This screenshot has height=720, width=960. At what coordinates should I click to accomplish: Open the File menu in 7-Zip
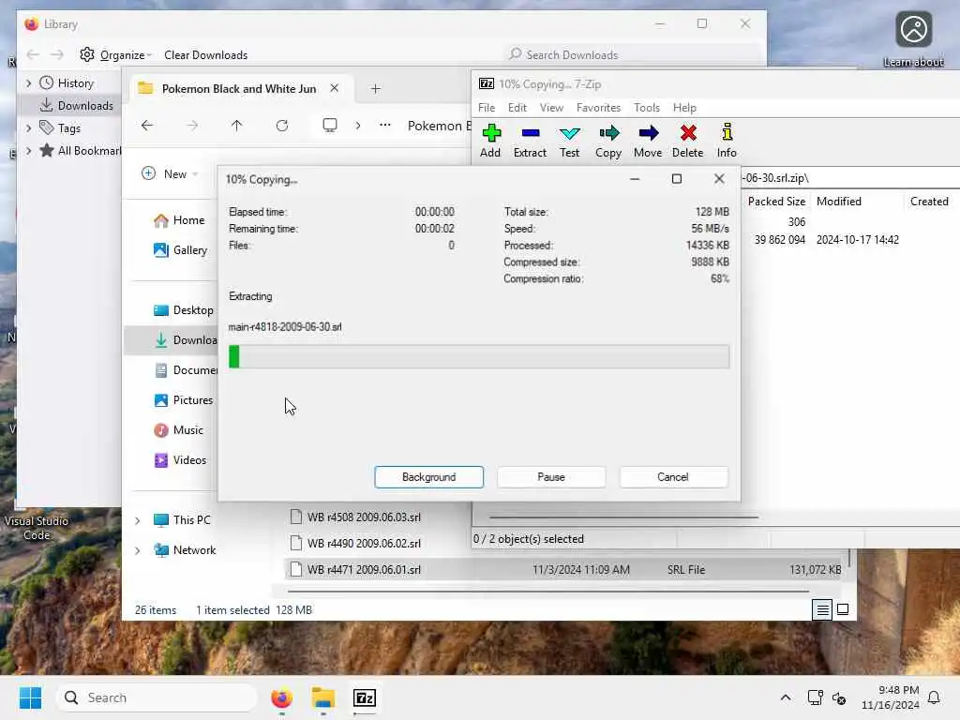pyautogui.click(x=487, y=108)
